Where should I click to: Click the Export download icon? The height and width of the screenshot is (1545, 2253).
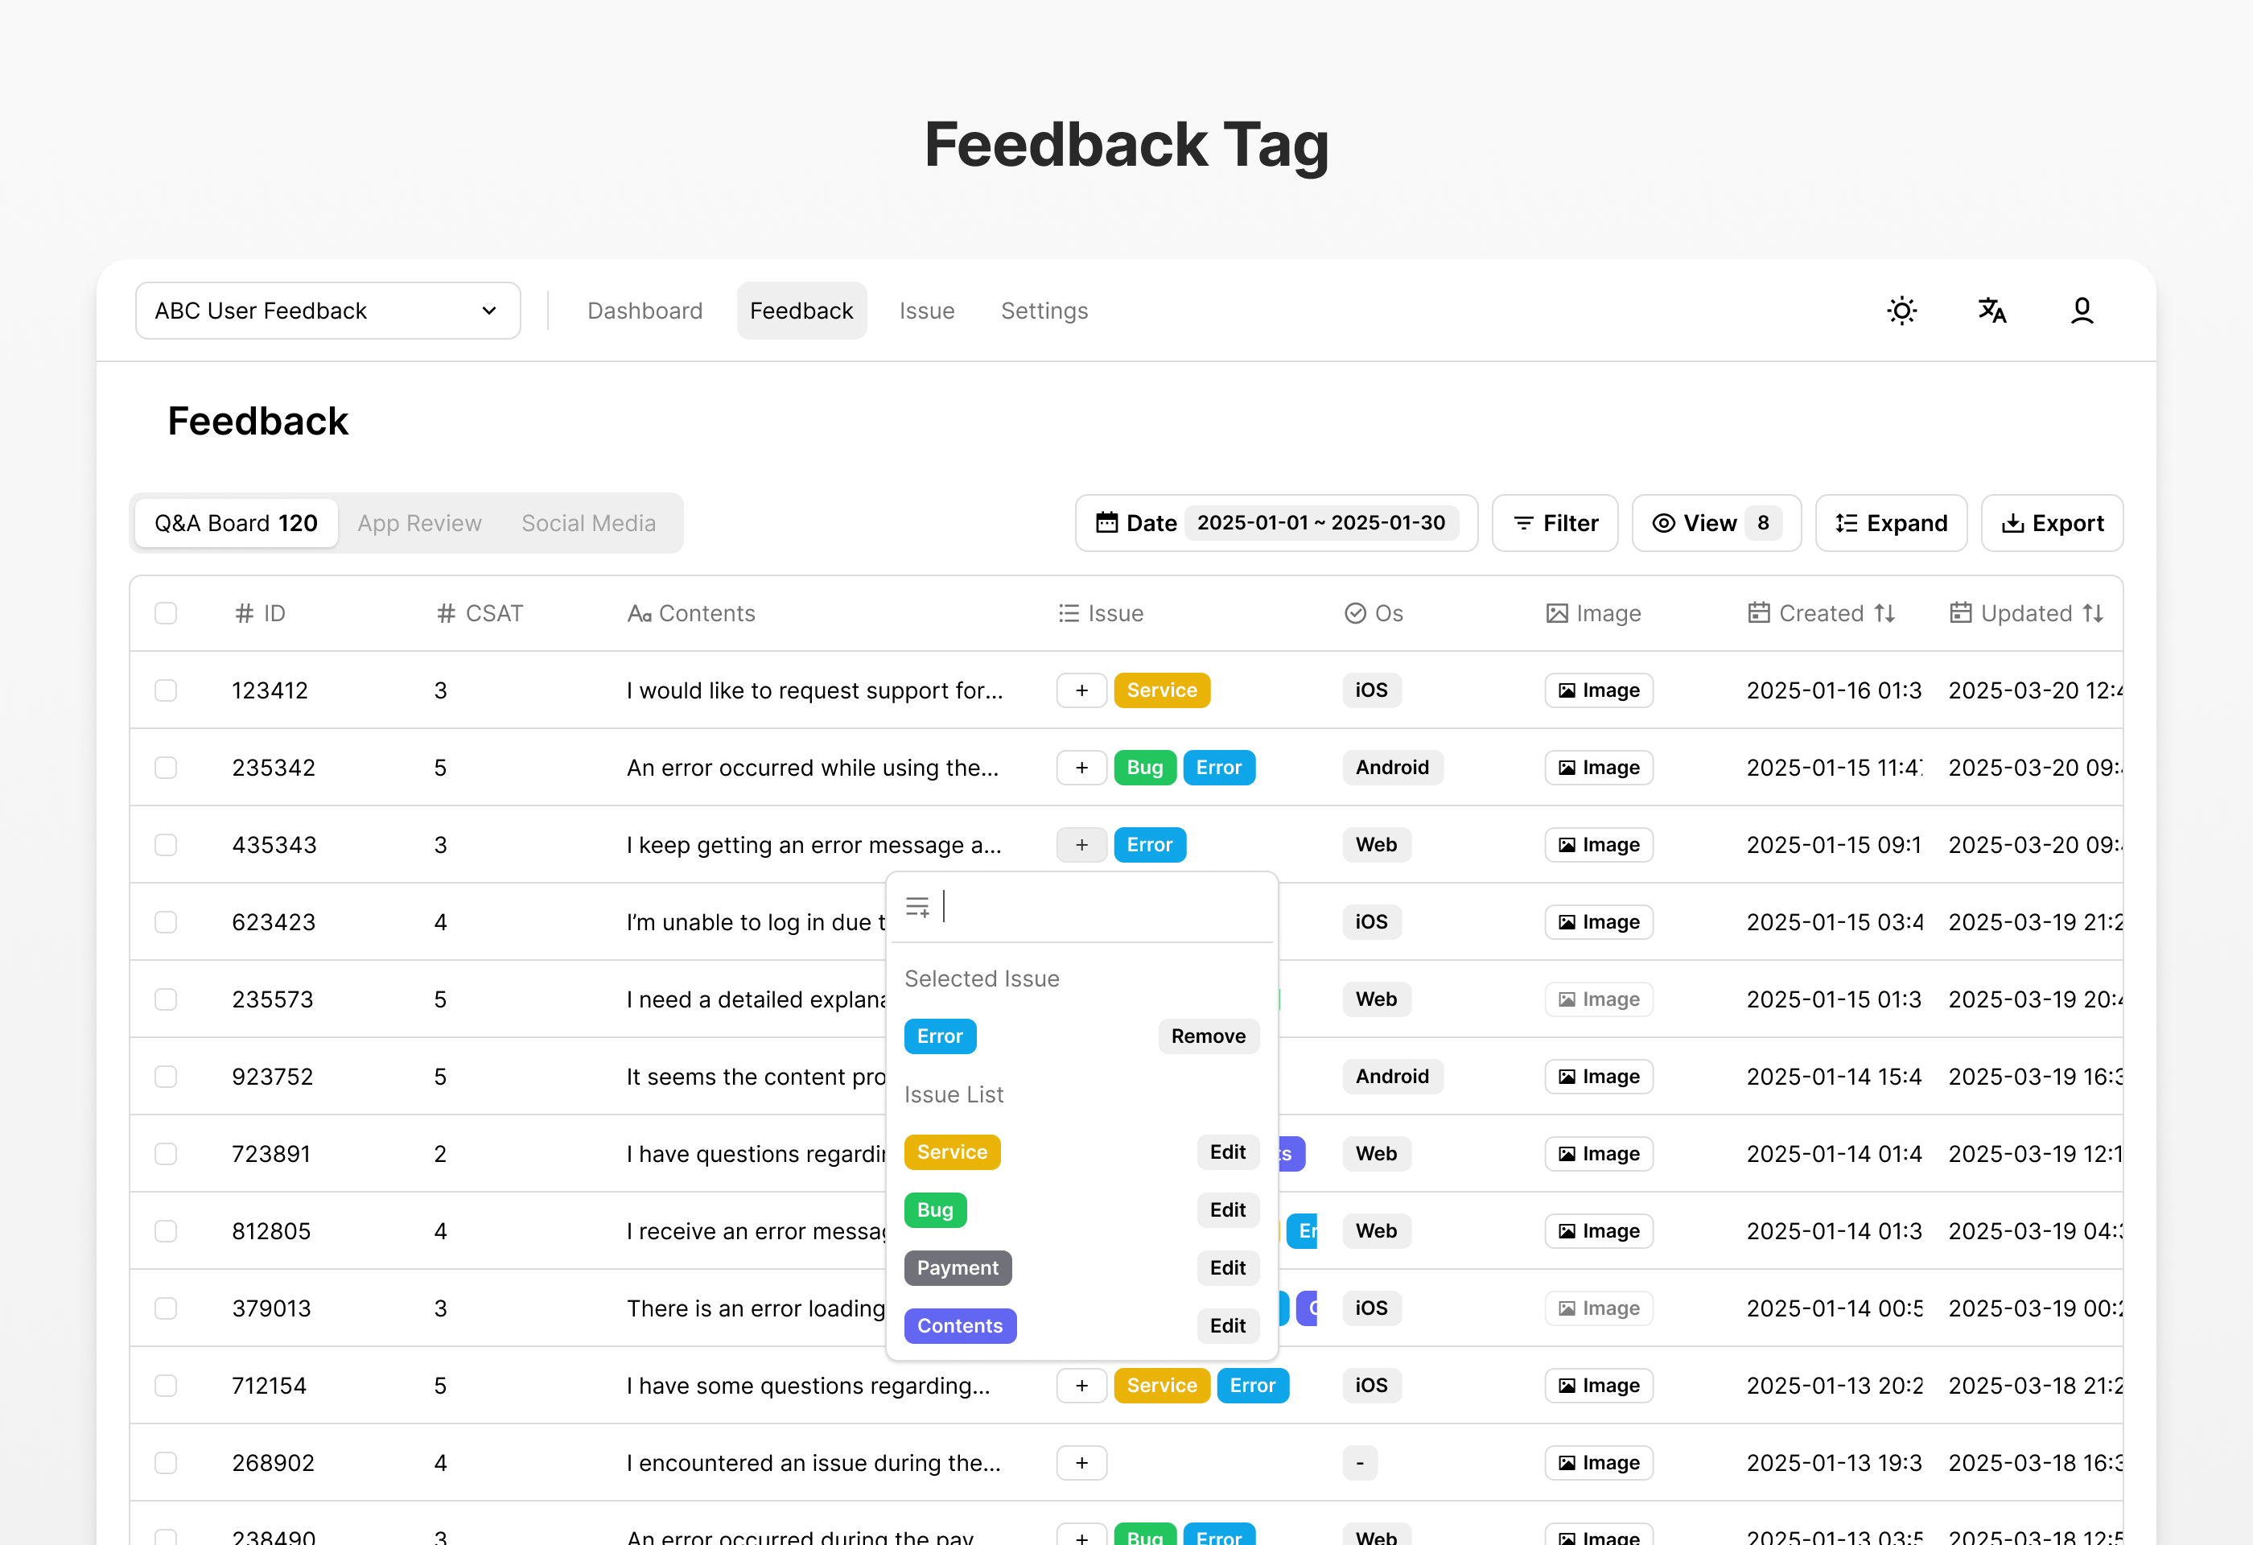point(2015,522)
